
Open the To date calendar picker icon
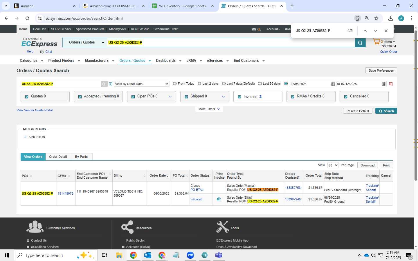[x=383, y=84]
